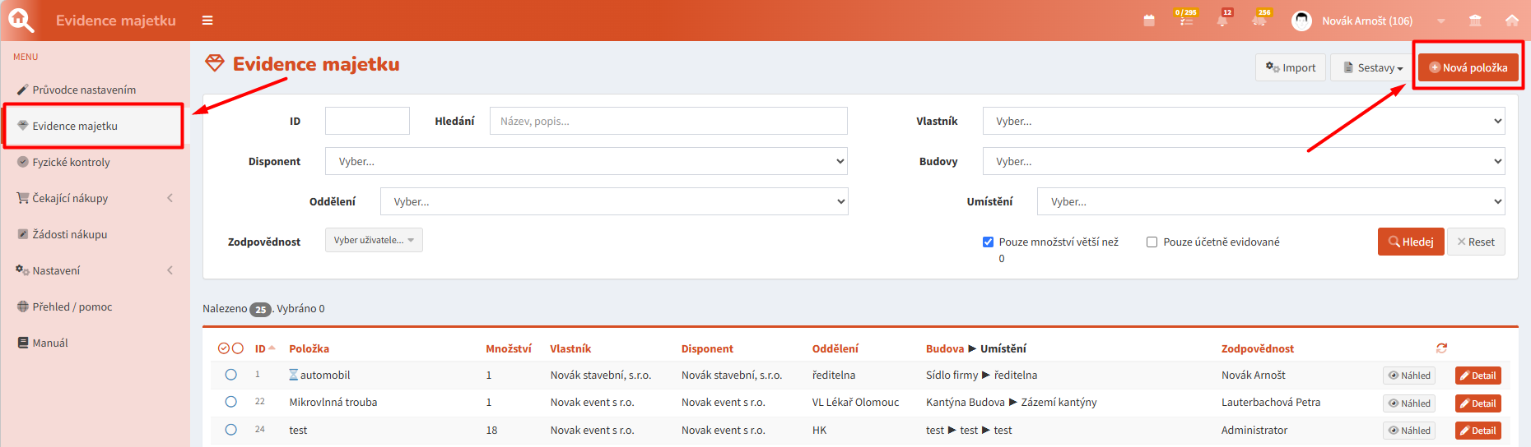Image resolution: width=1531 pixels, height=447 pixels.
Task: Uncheck Pouze množství větší než 0
Action: click(x=988, y=242)
